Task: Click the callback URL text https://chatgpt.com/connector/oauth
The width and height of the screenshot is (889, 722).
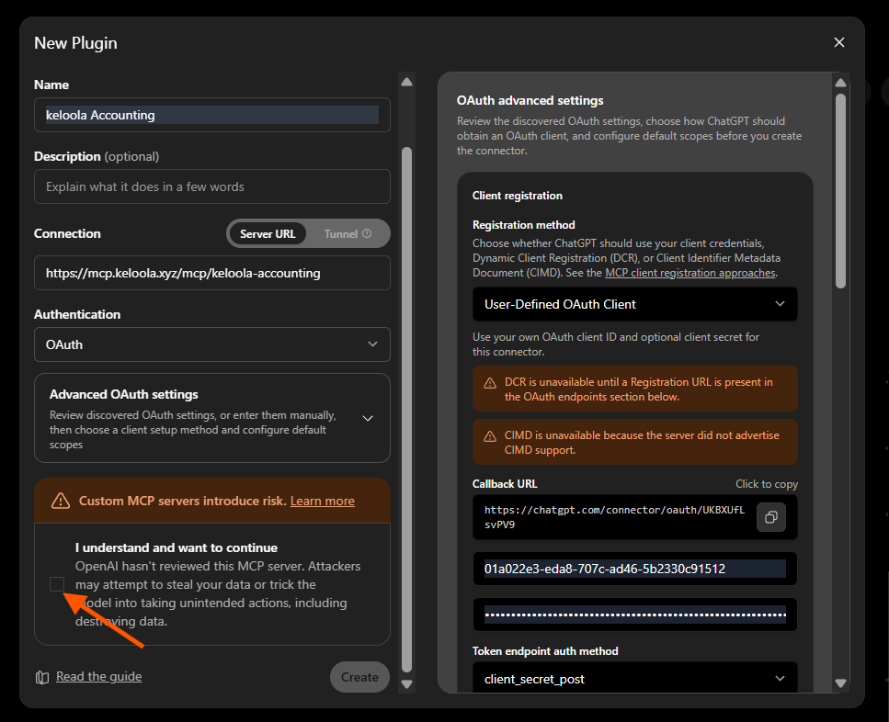Action: [x=615, y=517]
